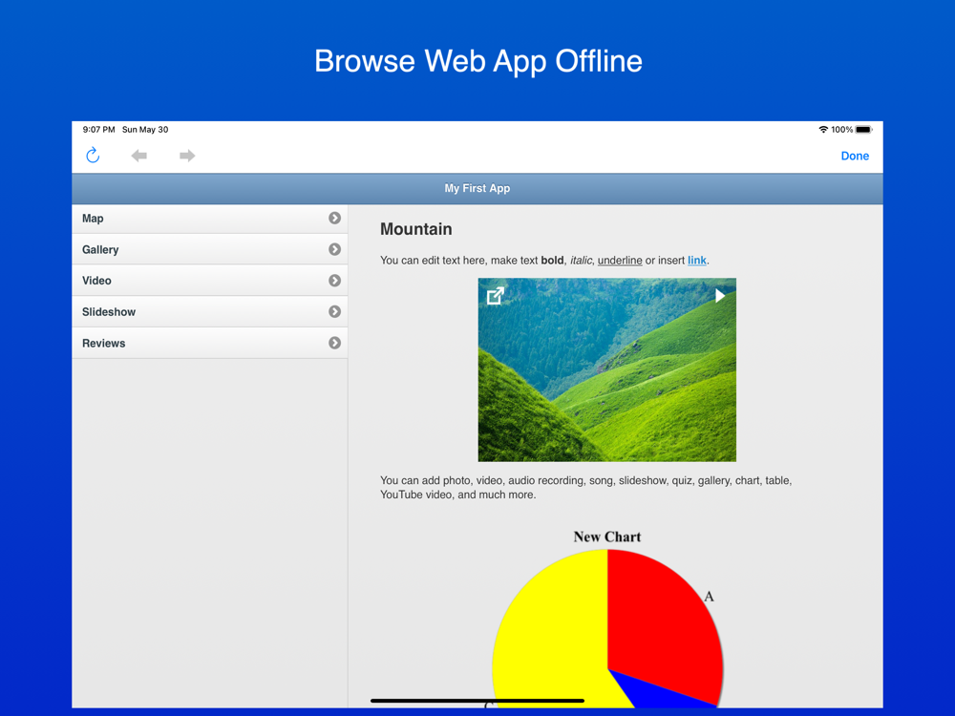Image resolution: width=955 pixels, height=716 pixels.
Task: Open the Reviews menu row
Action: click(x=209, y=343)
